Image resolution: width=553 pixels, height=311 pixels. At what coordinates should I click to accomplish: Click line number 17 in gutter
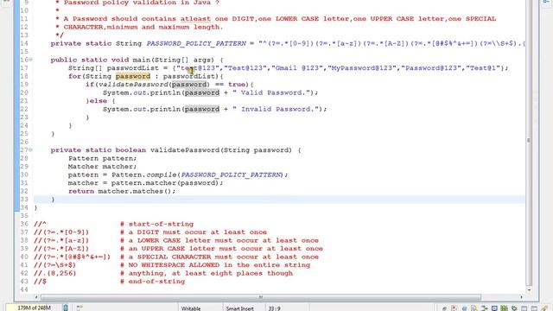pyautogui.click(x=24, y=68)
